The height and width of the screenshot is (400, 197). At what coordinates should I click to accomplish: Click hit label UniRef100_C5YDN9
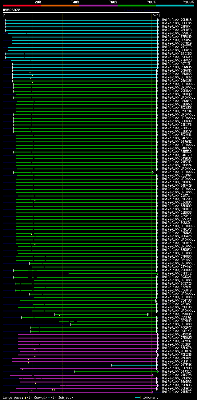pyautogui.click(x=177, y=321)
